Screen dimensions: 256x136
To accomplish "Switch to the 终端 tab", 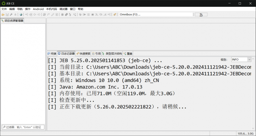I will tap(52, 53).
